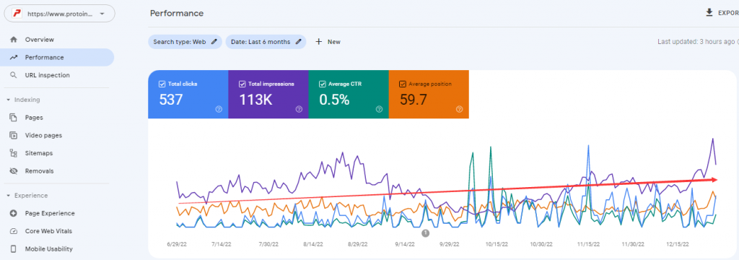This screenshot has width=739, height=260.
Task: Collapse the Indexing section
Action: [9, 100]
